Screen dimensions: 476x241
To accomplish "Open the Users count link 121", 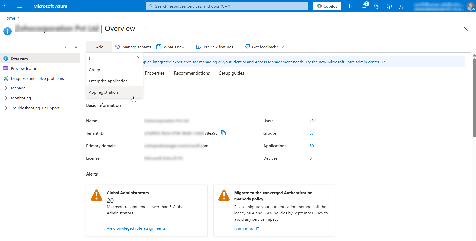I will coord(313,121).
